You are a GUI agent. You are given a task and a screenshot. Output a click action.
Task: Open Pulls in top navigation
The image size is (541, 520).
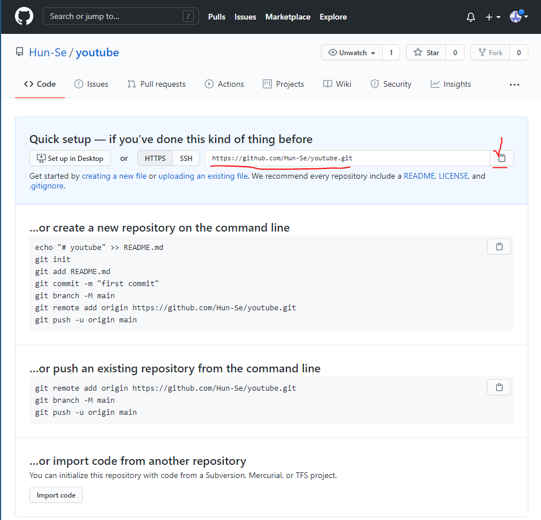(x=217, y=17)
